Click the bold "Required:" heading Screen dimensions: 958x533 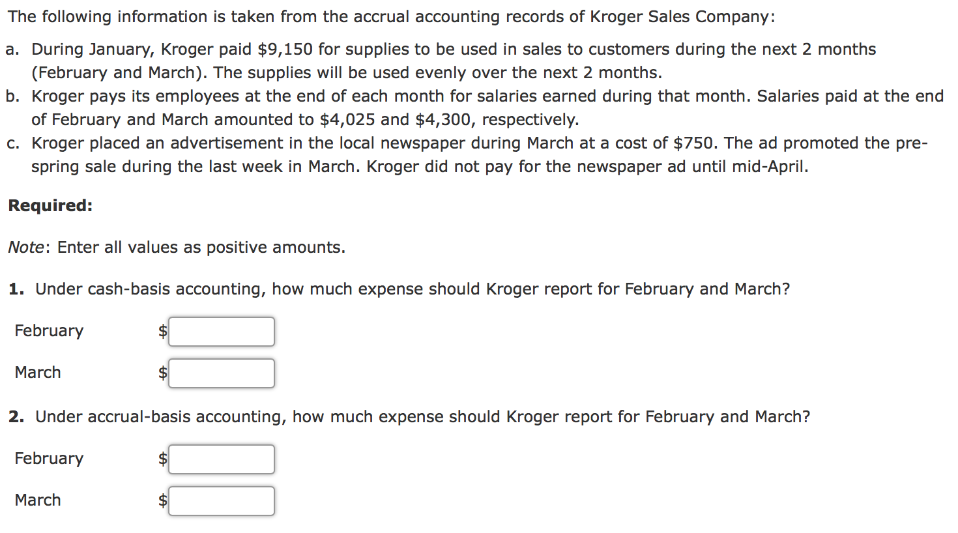(x=50, y=206)
